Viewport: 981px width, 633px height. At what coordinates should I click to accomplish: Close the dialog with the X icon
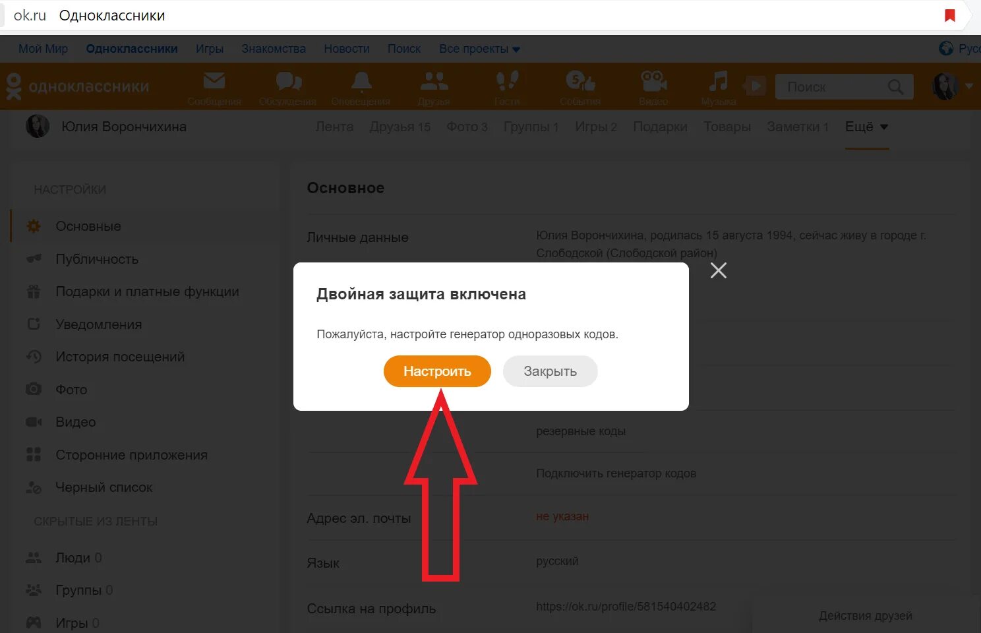tap(719, 270)
